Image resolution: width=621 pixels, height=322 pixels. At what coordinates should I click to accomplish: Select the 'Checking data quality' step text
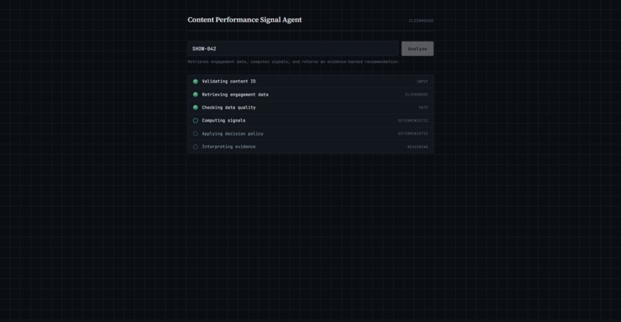[229, 107]
